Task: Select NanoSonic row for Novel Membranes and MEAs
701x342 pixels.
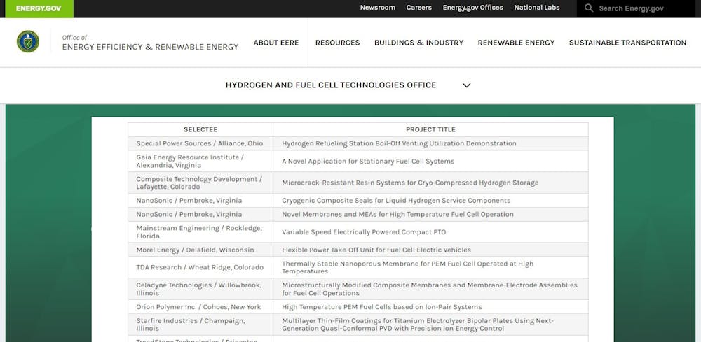Action: point(200,215)
